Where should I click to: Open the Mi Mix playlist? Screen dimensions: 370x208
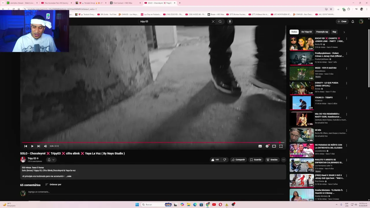302,135
